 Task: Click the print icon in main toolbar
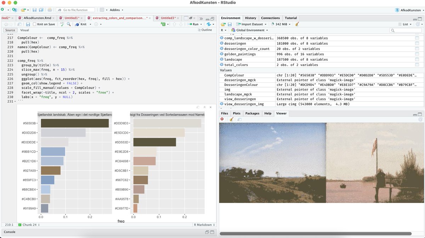coord(50,10)
